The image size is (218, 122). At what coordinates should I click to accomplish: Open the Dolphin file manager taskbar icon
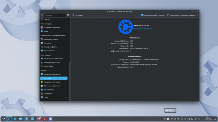tap(21, 119)
